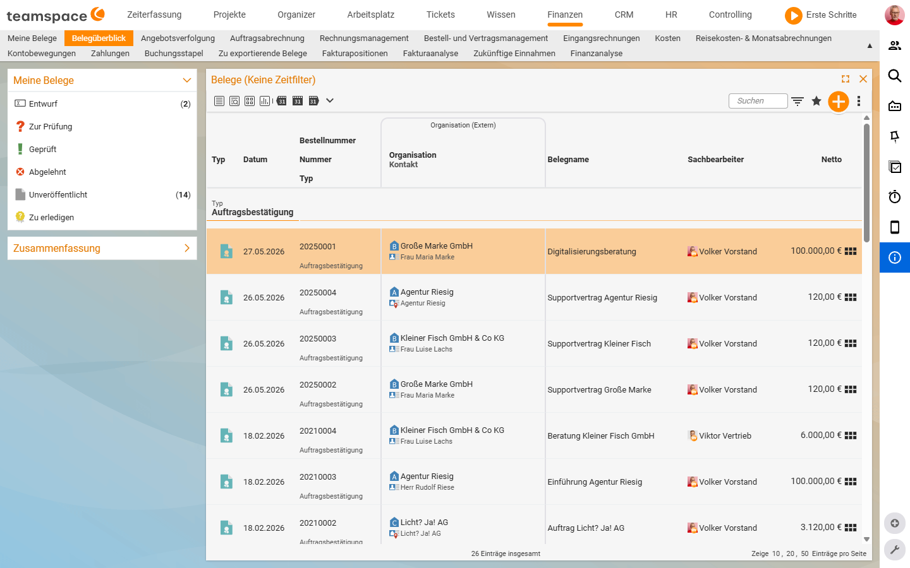
Task: Click the current period calendar icon
Action: pyautogui.click(x=298, y=101)
